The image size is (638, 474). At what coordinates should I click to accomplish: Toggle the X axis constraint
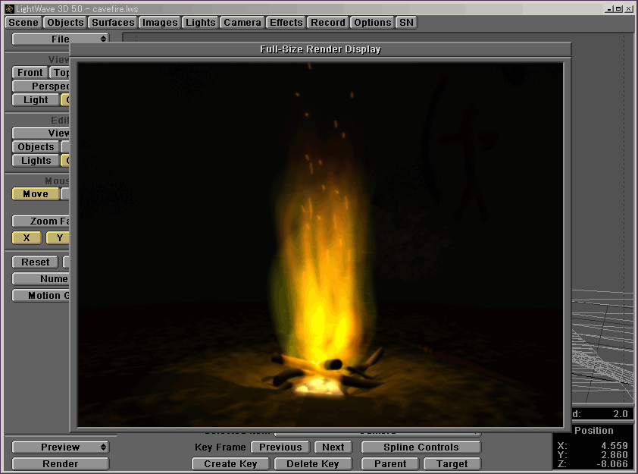click(x=27, y=238)
